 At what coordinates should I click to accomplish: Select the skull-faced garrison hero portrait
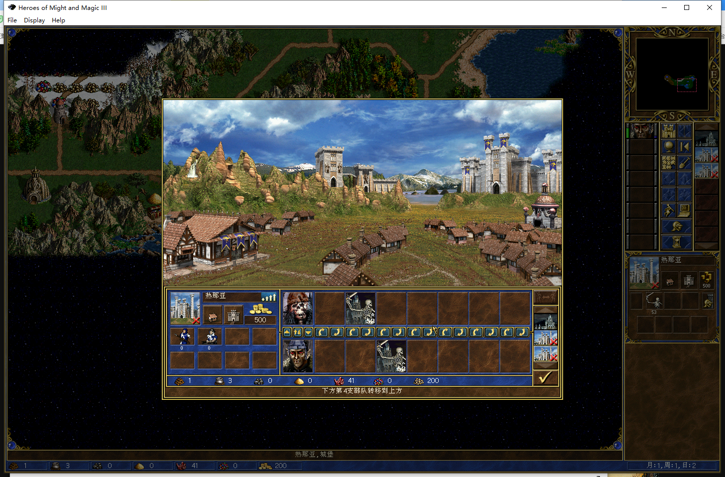(x=298, y=308)
